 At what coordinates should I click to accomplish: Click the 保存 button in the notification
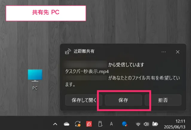(123, 100)
